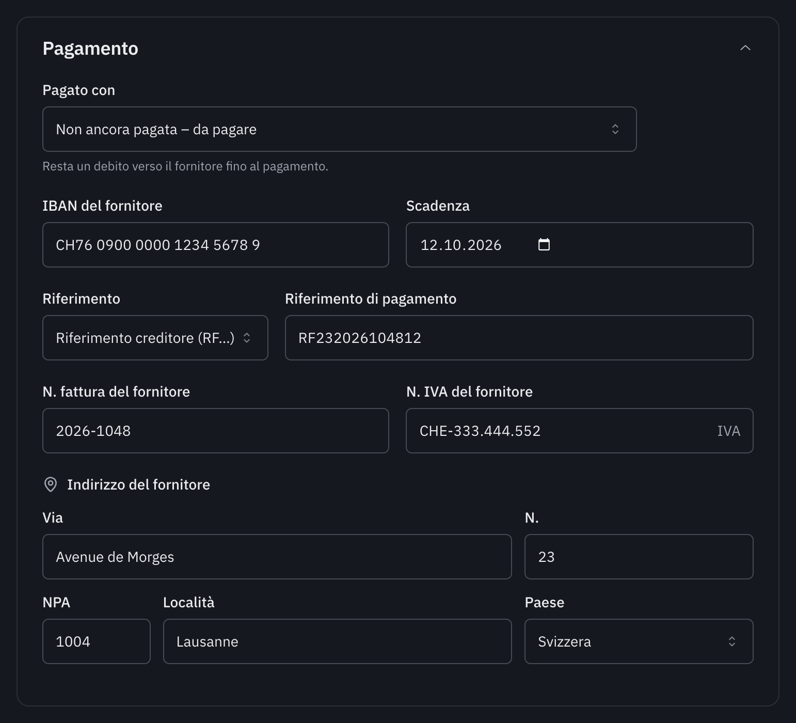This screenshot has width=796, height=723.
Task: Open the calendar picker in Scadenza
Action: 544,244
